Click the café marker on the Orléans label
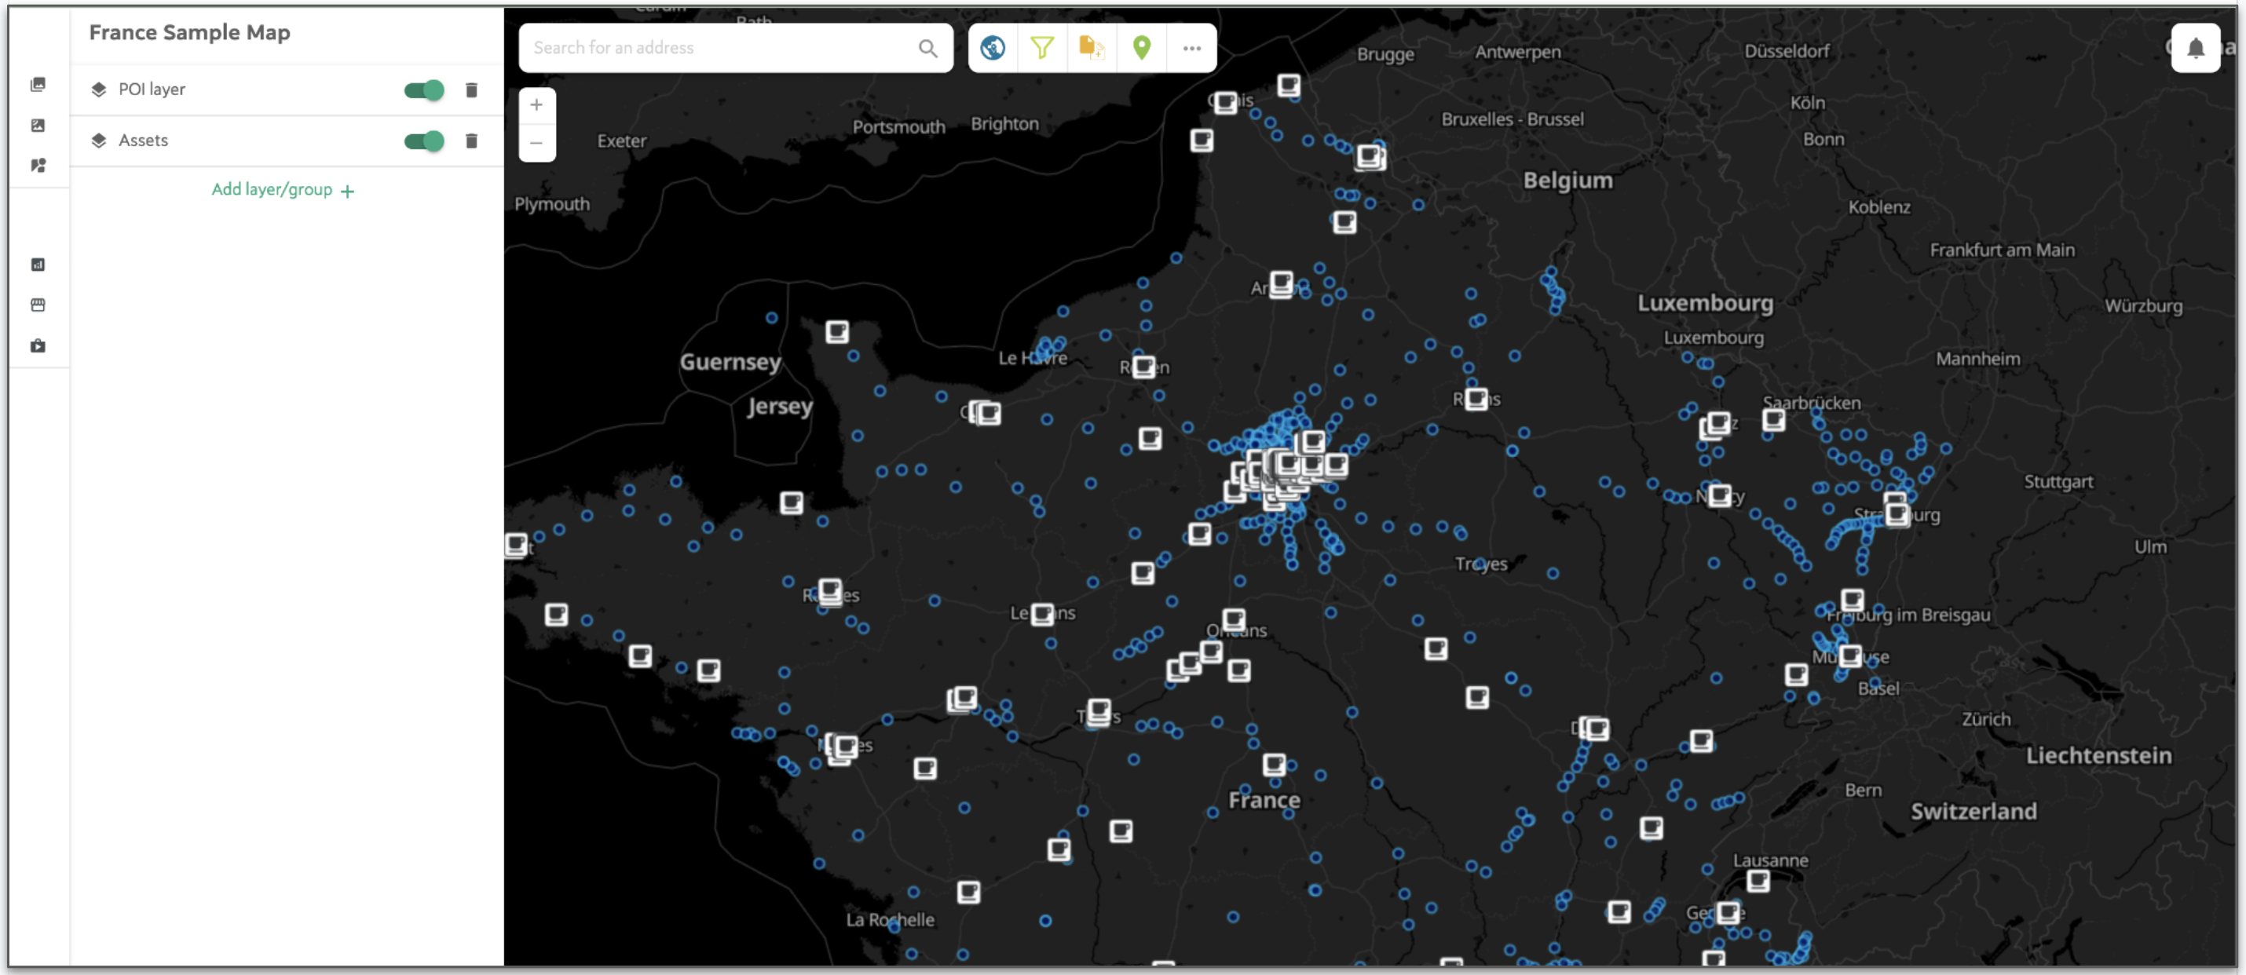This screenshot has height=975, width=2246. click(1234, 619)
